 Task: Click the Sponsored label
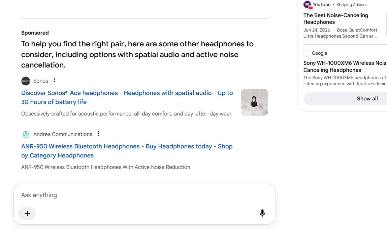click(x=35, y=33)
